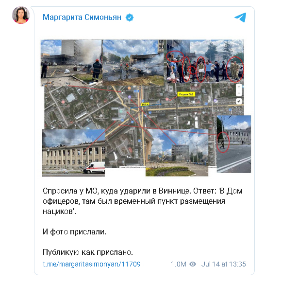Open the ambulance building photo
281x284 pixels.
point(73,153)
